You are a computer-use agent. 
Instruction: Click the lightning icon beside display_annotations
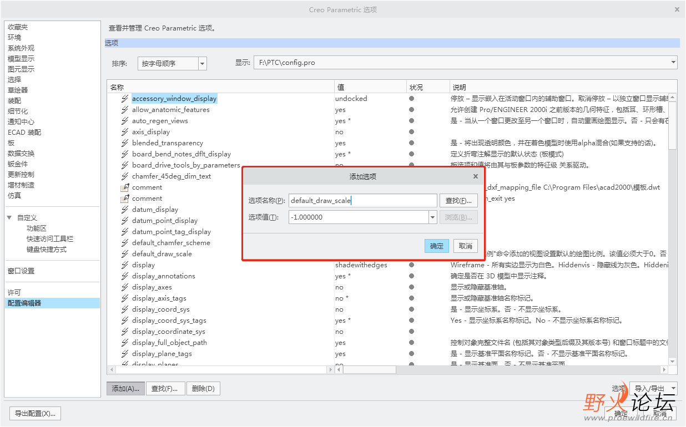125,276
